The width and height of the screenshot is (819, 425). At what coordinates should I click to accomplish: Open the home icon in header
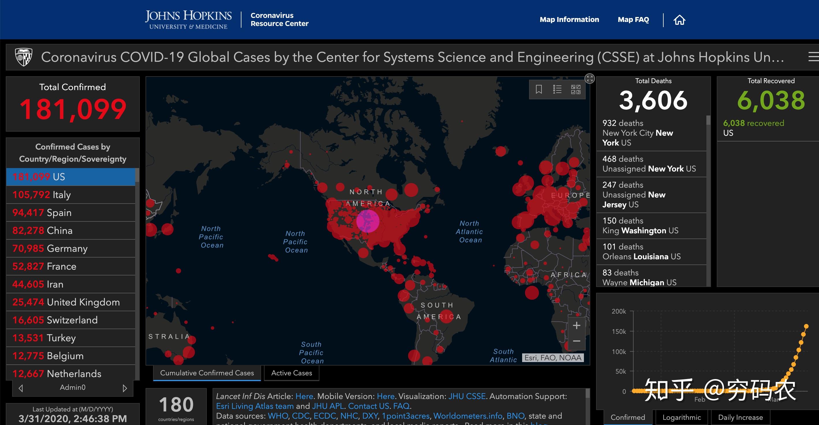coord(679,20)
